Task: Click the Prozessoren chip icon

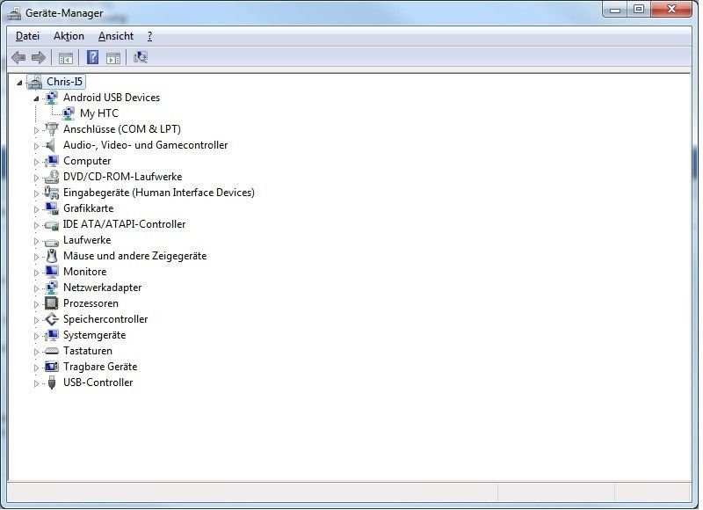Action: (52, 303)
